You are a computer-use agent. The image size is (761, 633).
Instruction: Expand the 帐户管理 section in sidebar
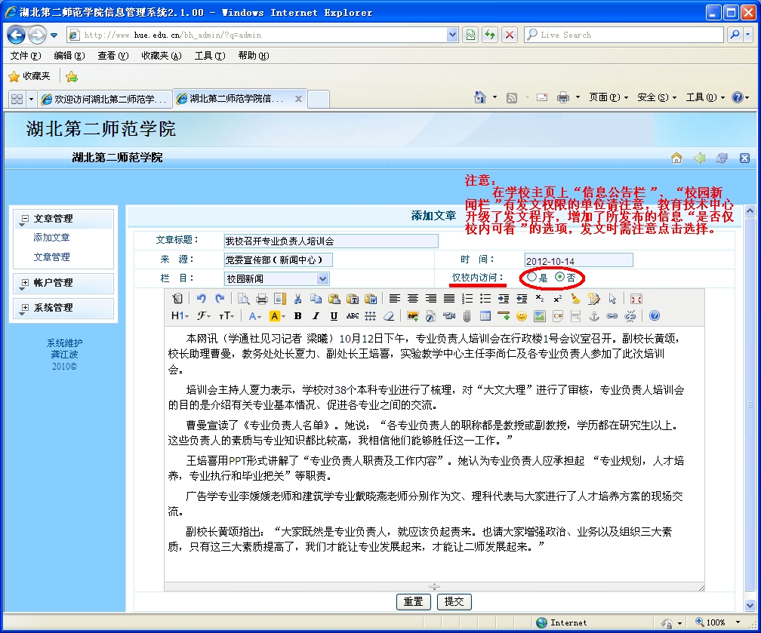tap(25, 283)
